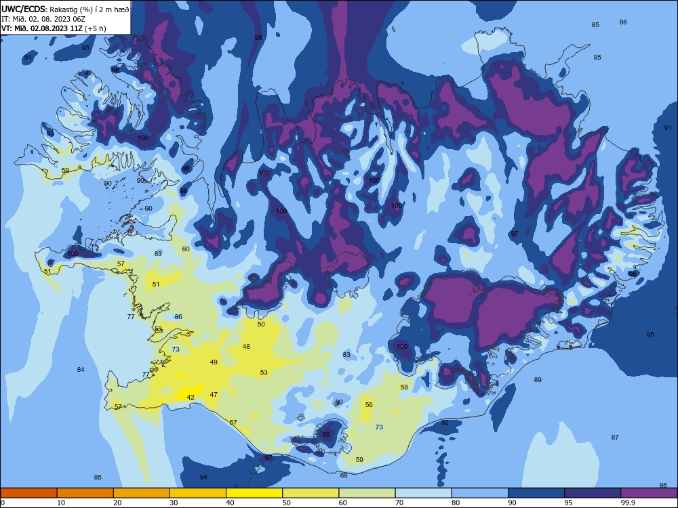The height and width of the screenshot is (508, 678).
Task: Click the legend tick label '0'
Action: (x=3, y=503)
